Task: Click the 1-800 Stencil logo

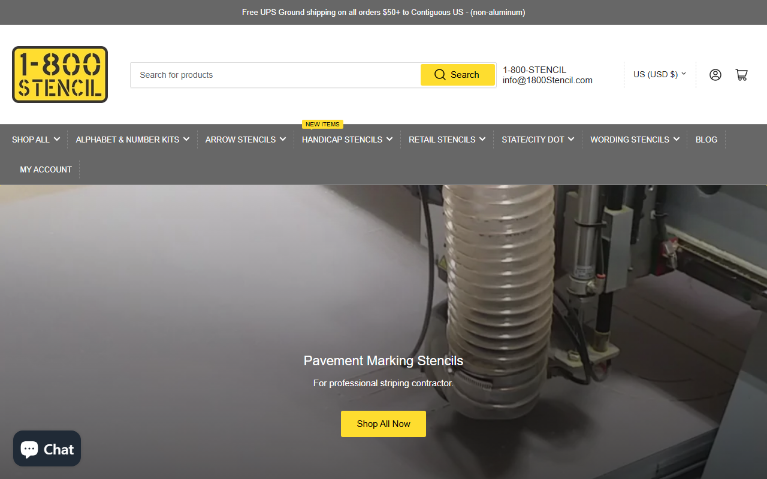Action: tap(60, 75)
